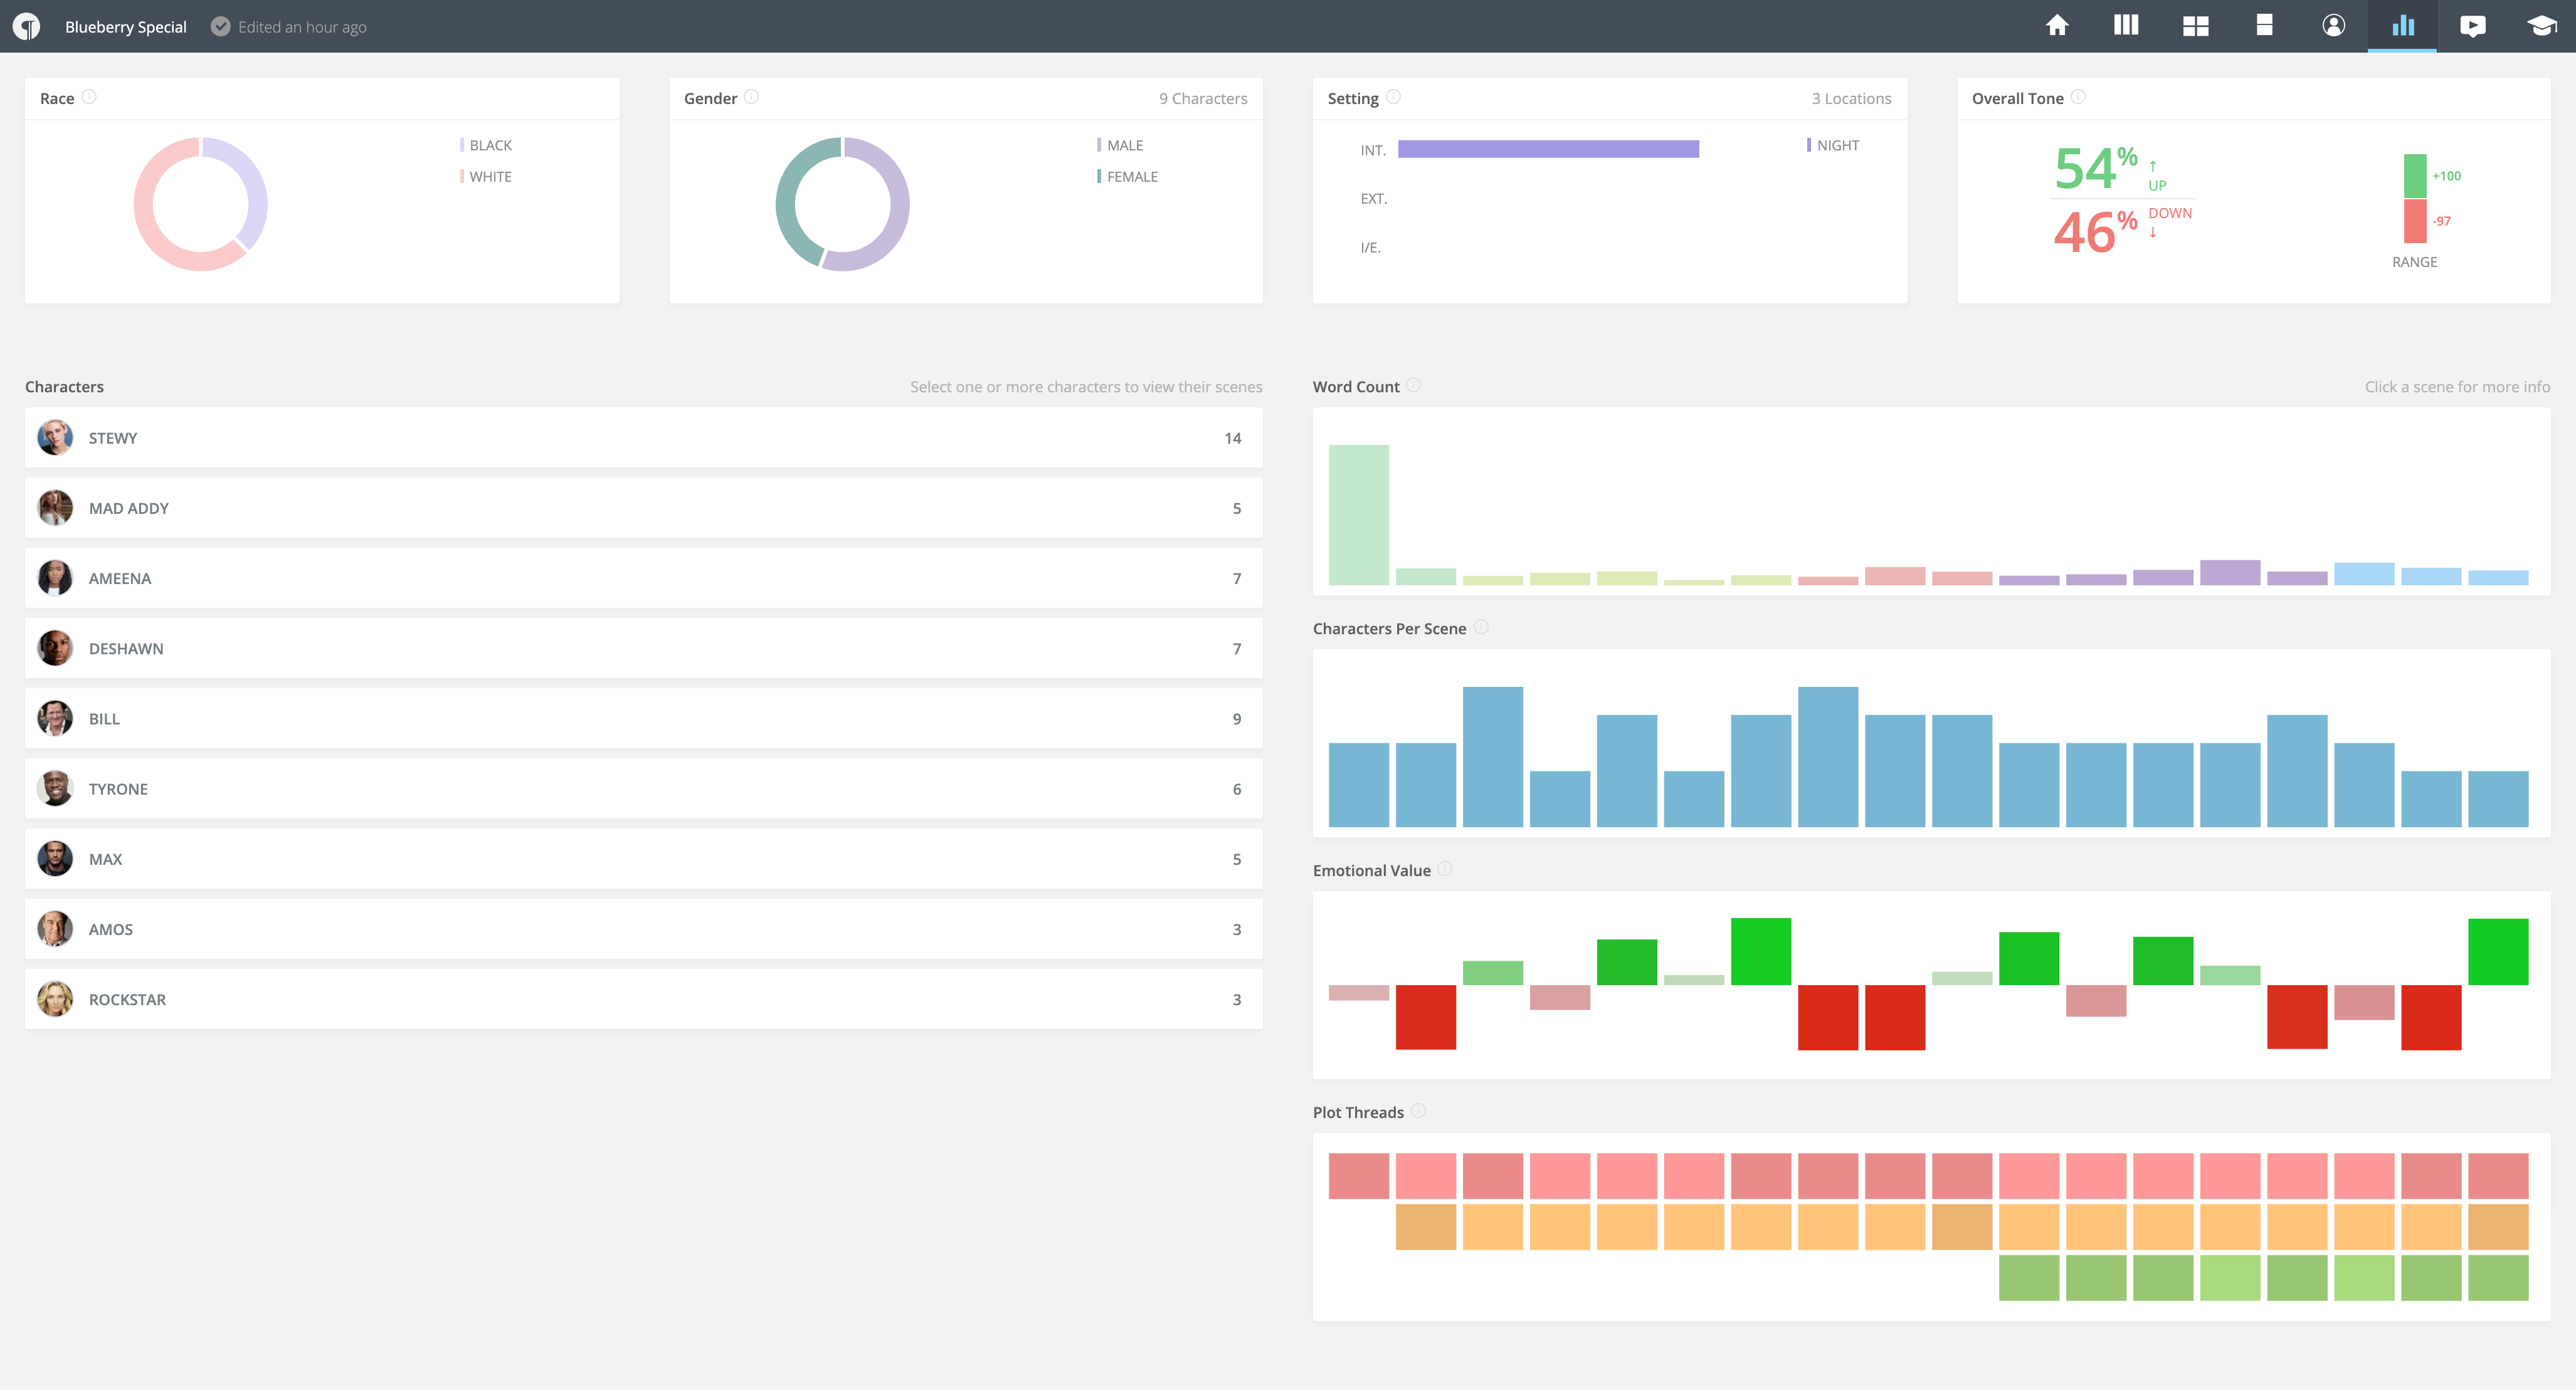The height and width of the screenshot is (1390, 2576).
Task: Open the characters profile icon
Action: coord(2333,26)
